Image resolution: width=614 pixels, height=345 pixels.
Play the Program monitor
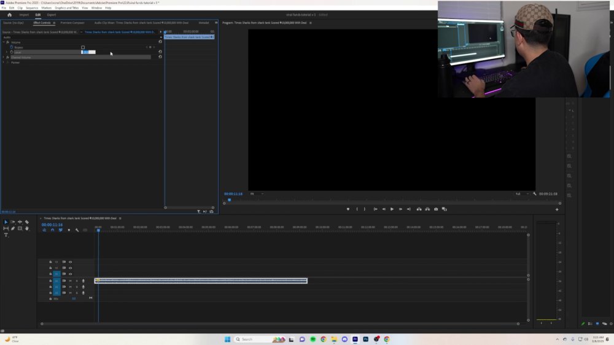(392, 209)
